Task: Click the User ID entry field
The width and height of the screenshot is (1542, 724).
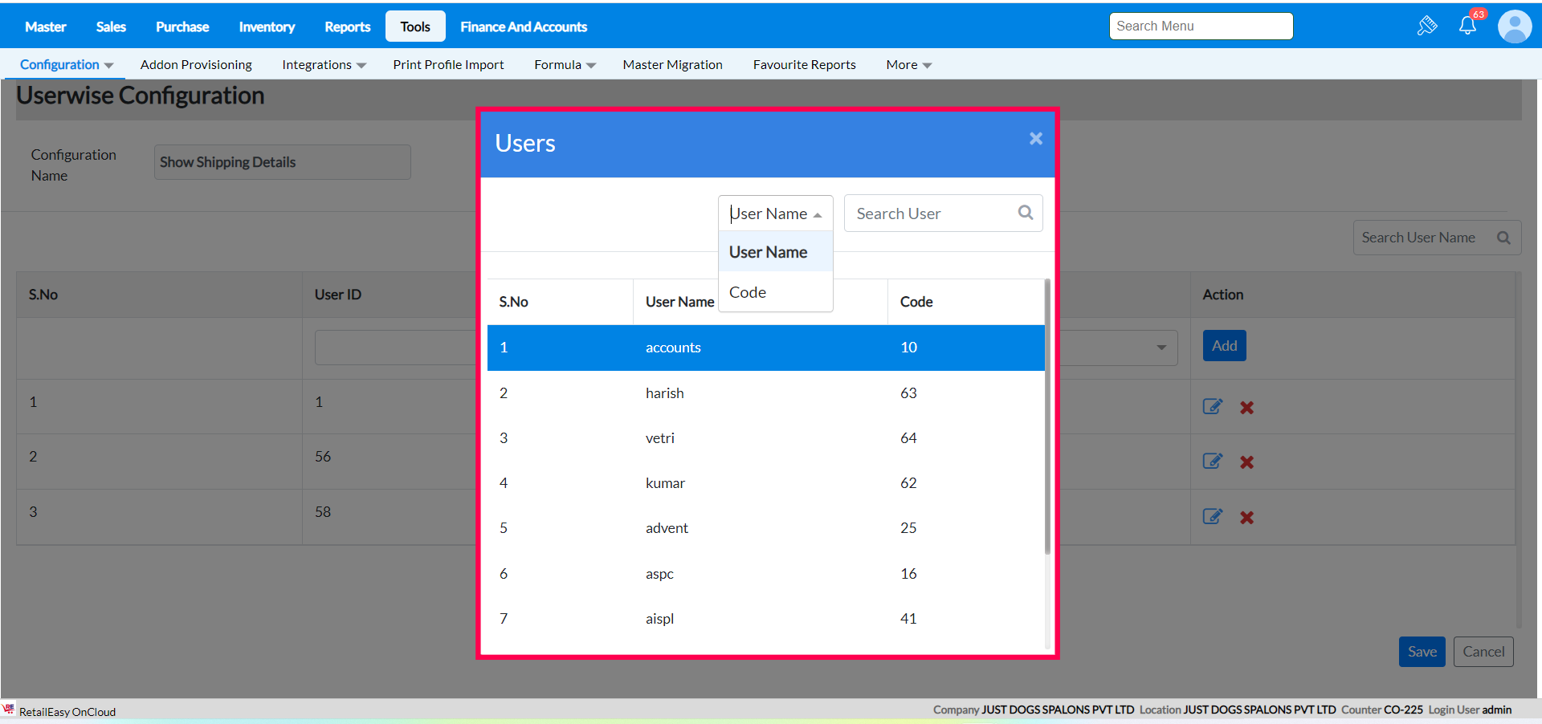Action: 395,348
